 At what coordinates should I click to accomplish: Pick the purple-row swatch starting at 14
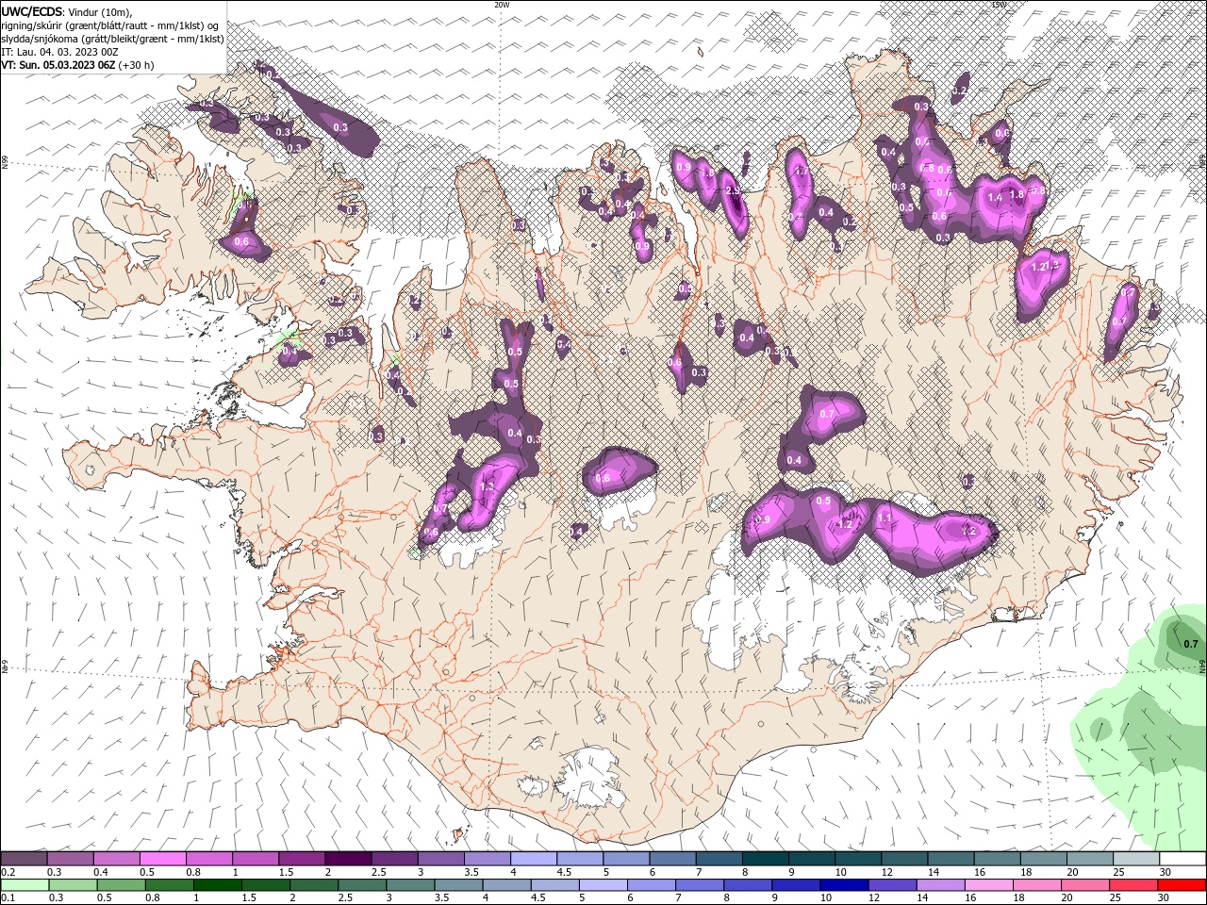[951, 859]
